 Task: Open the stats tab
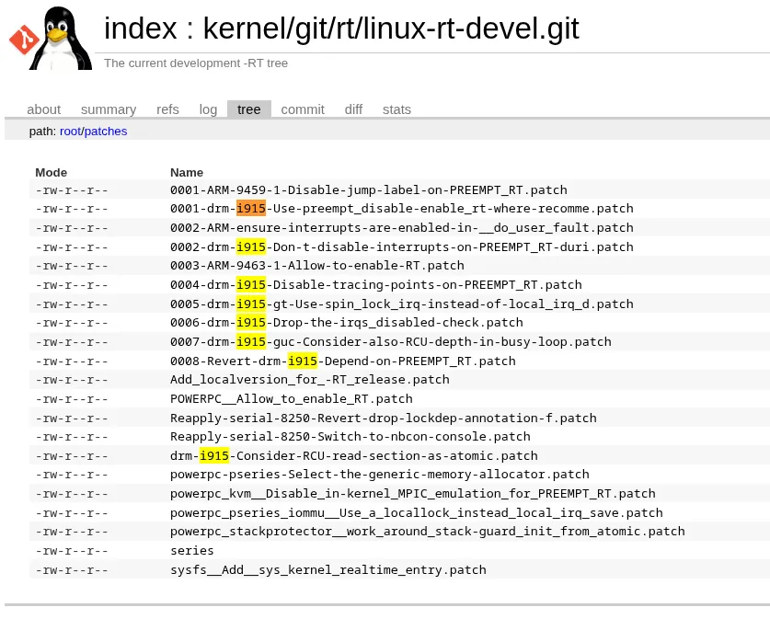coord(396,109)
